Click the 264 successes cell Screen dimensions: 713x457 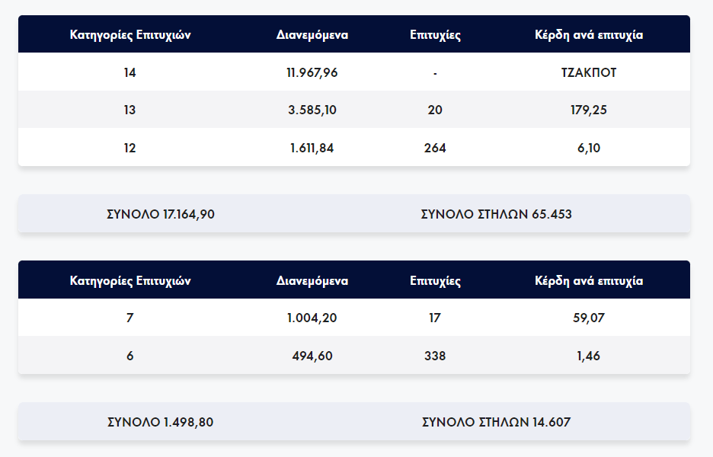pos(435,148)
